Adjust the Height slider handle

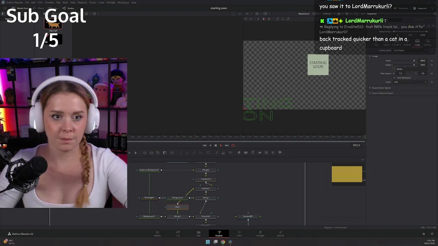coord(414,65)
